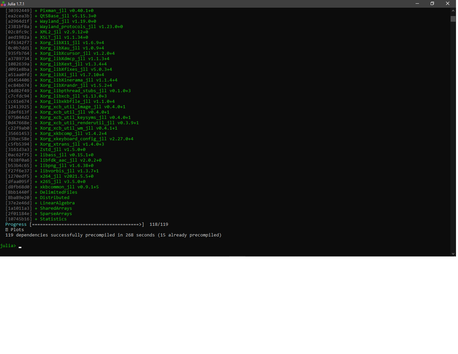Click 'Xorg_libxcb_jll v1.13.0+3' entry
Viewport: 458px width, 354px height.
coord(73,96)
